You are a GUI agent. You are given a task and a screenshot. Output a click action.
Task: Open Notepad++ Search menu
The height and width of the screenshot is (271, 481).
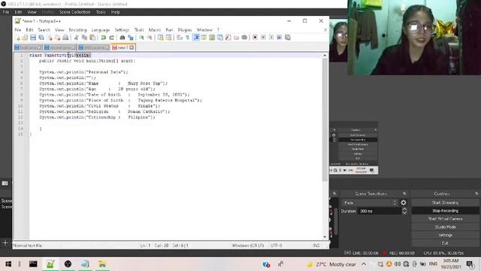pos(44,30)
